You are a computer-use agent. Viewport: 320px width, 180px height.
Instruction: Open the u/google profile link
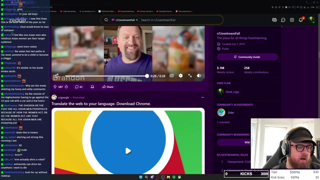click(x=63, y=97)
